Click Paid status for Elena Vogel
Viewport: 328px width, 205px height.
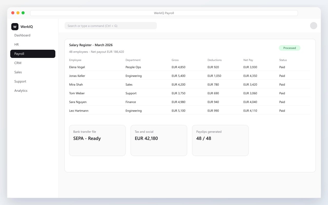282,67
